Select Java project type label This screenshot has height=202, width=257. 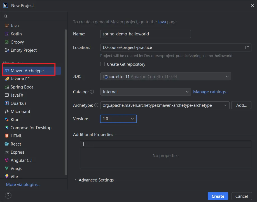point(15,26)
